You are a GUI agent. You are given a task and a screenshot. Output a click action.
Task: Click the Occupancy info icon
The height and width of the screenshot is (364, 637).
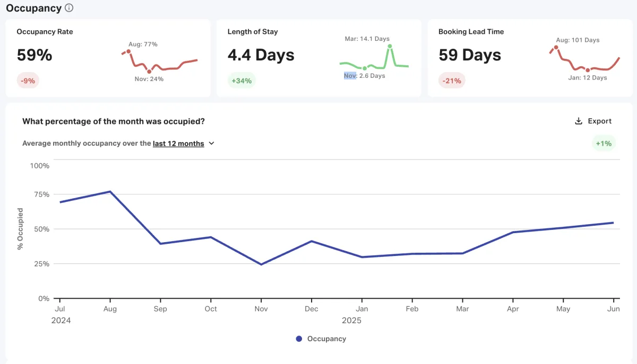coord(69,8)
